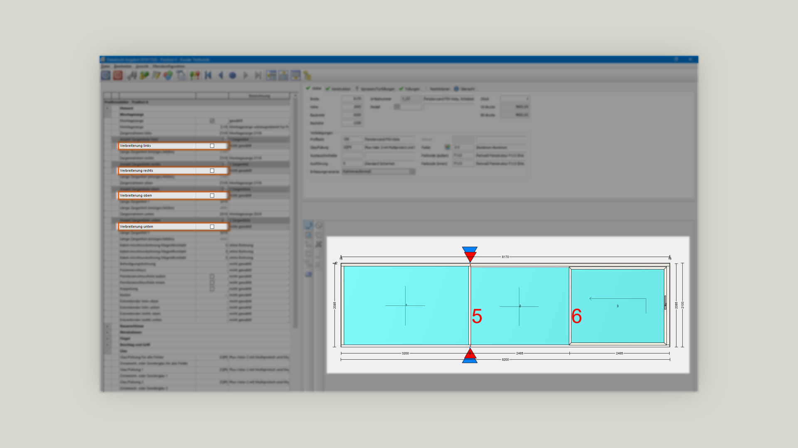Click the copy documents toolbar icon
The image size is (798, 448).
(x=181, y=75)
